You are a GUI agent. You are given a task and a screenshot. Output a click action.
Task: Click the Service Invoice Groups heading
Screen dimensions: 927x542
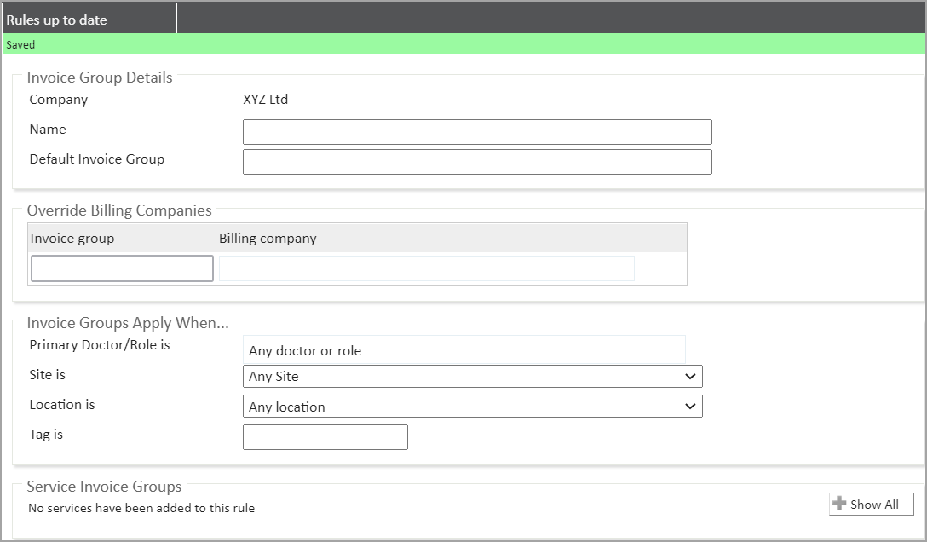pos(104,487)
